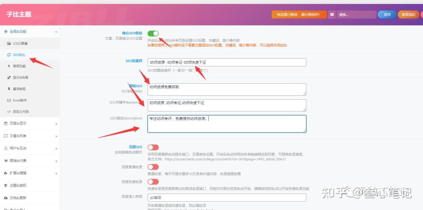423x210 pixels.
Task: Open the 自定义代码 menu item
Action: [x=30, y=111]
